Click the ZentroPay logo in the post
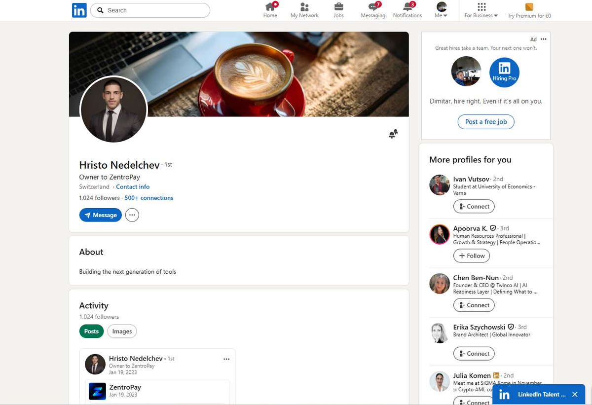The image size is (592, 405). 97,391
